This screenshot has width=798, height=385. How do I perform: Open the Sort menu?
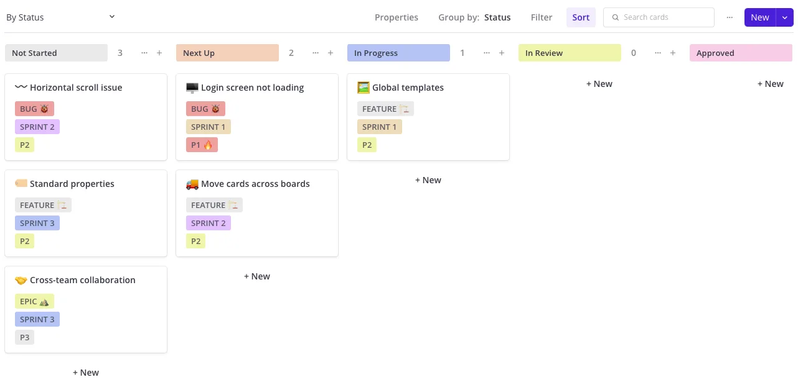(x=581, y=17)
